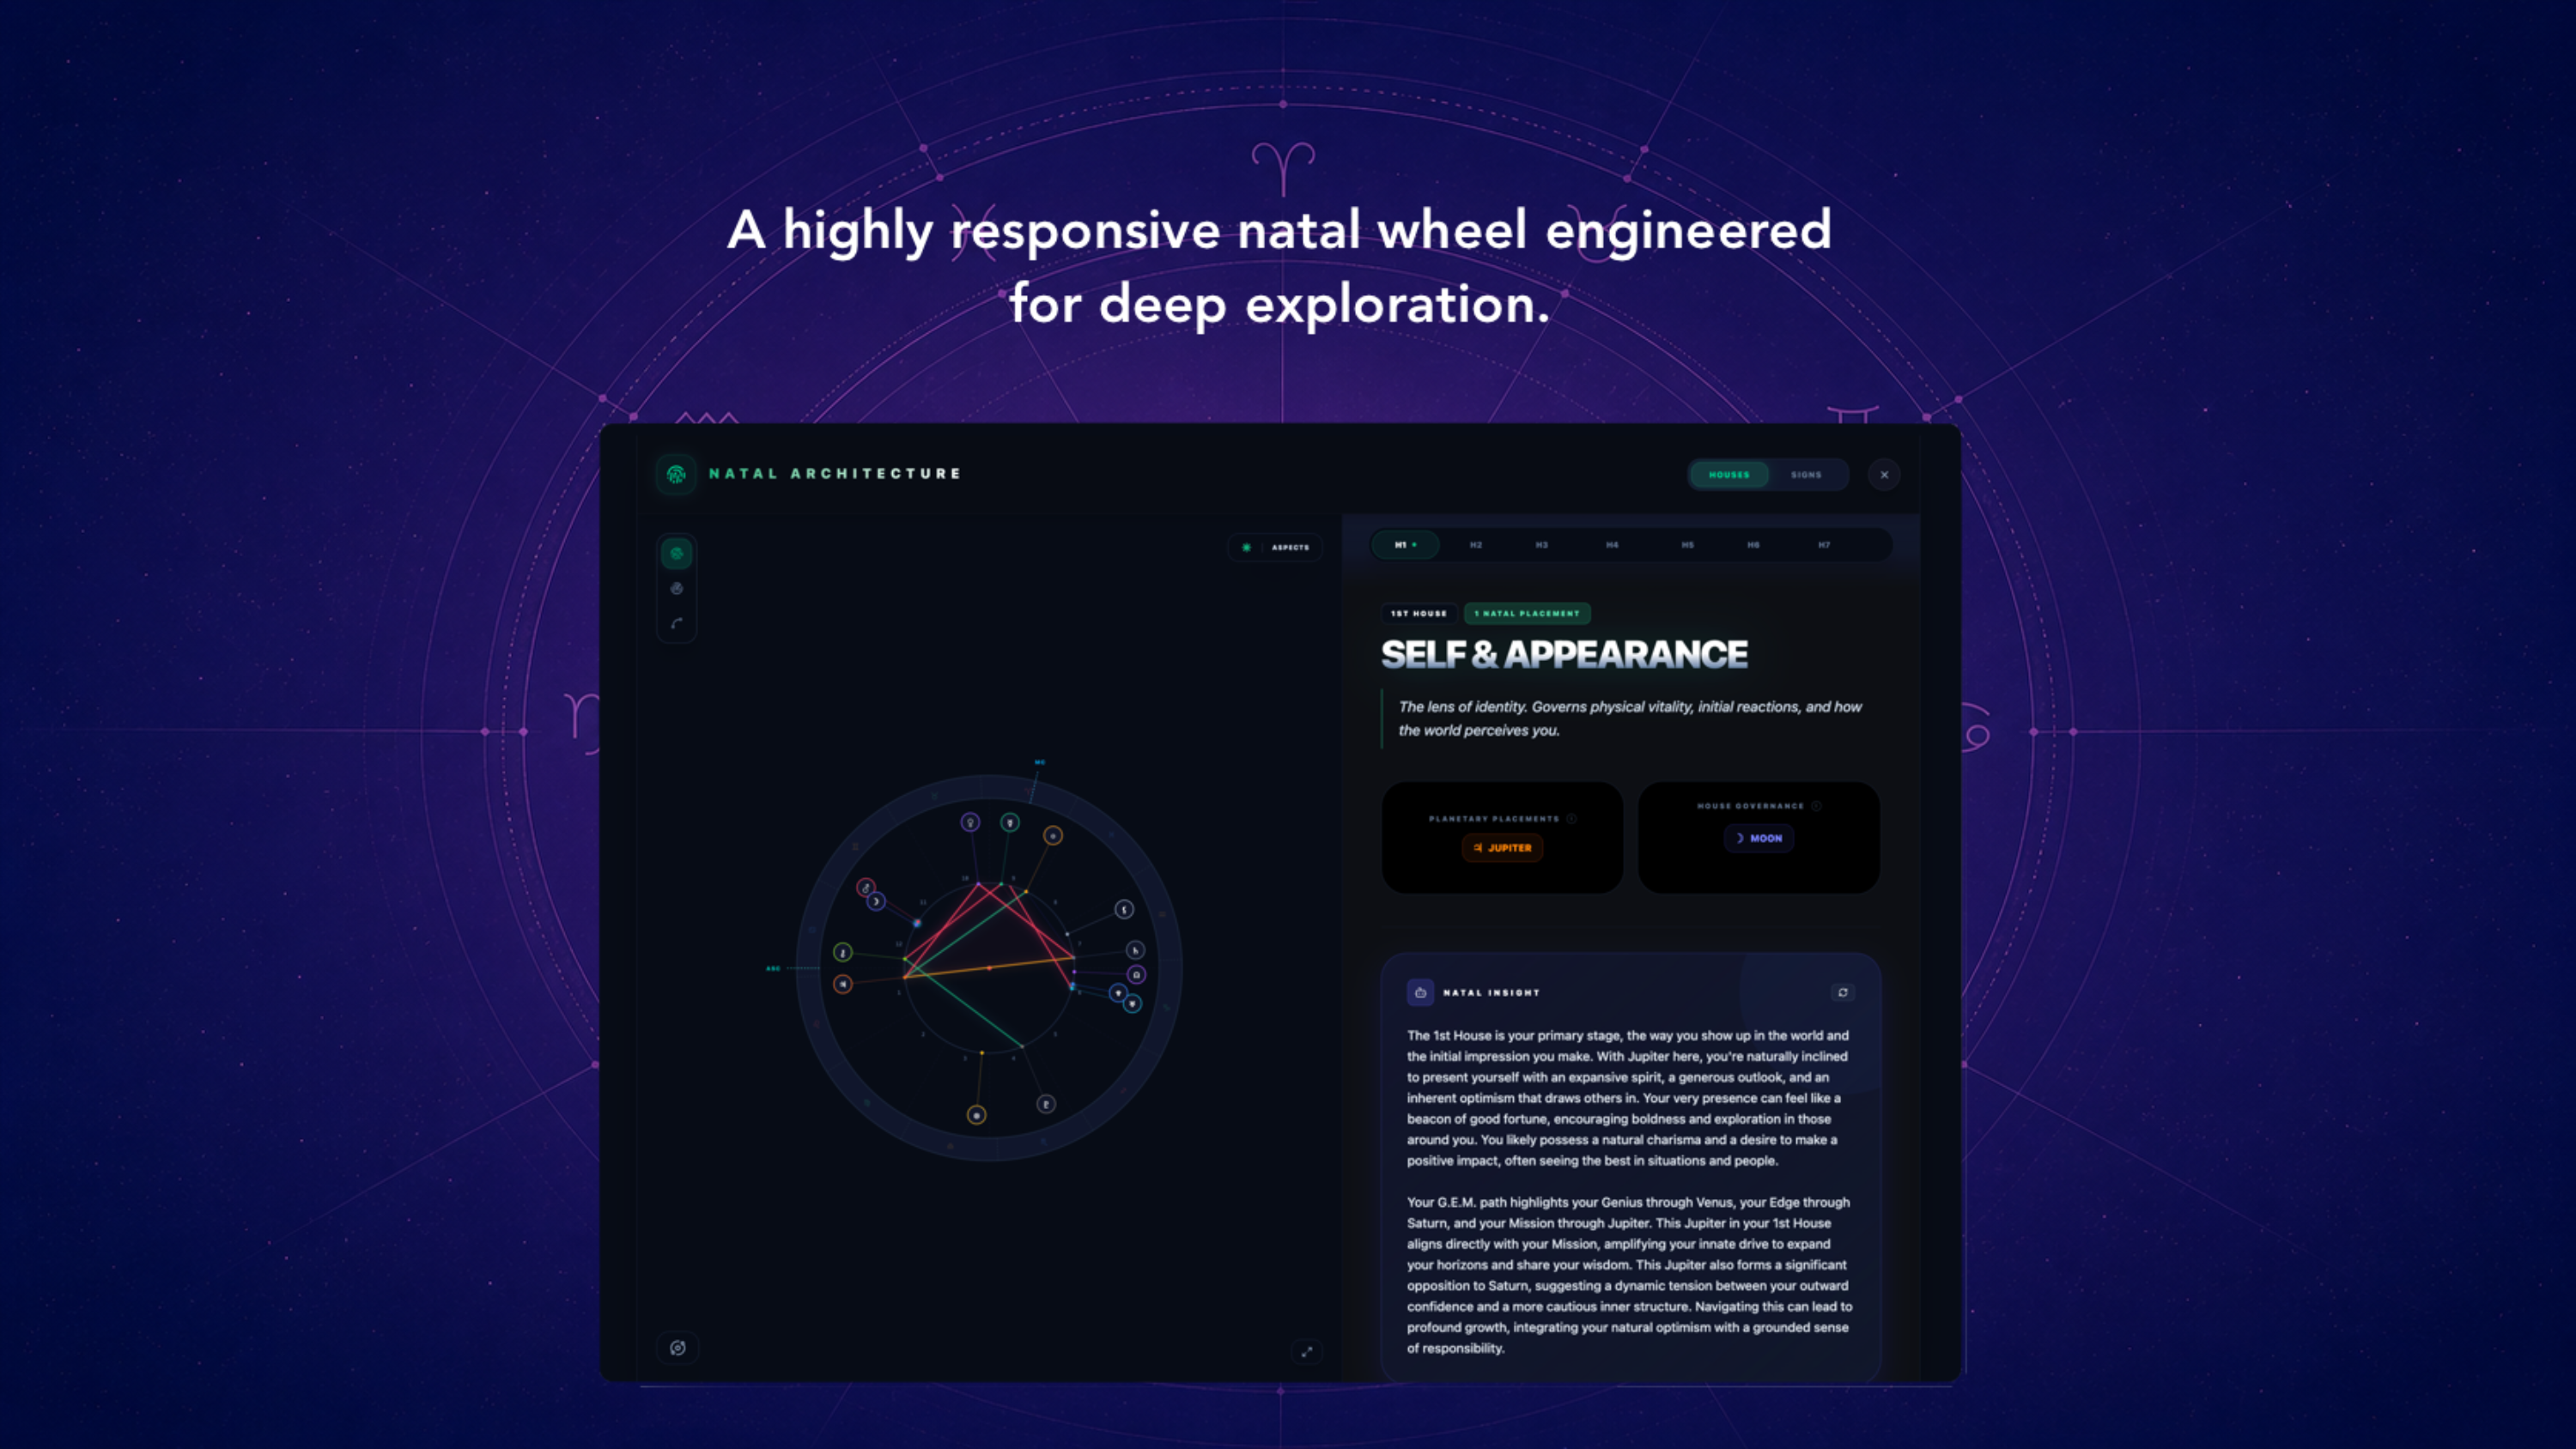Select the orange-ringed Jupiter marker near ASC
The image size is (2576, 1449).
843,984
